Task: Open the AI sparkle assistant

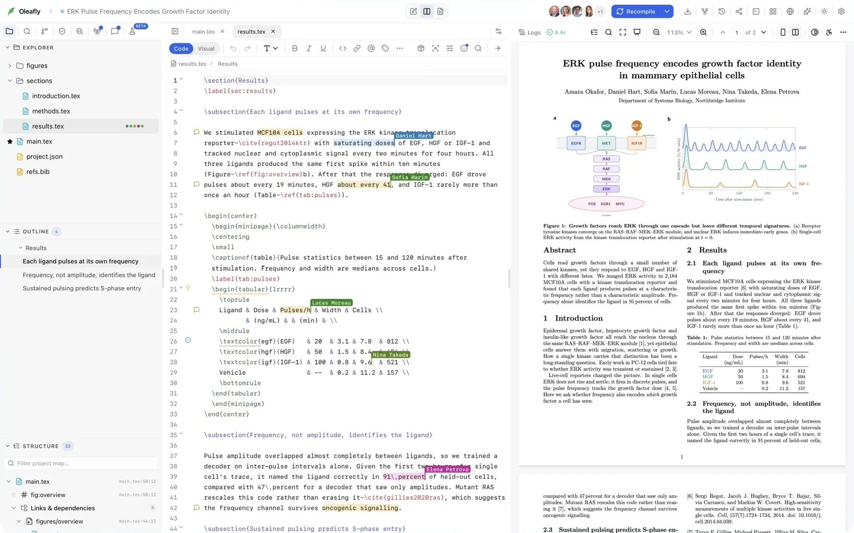Action: point(807,12)
